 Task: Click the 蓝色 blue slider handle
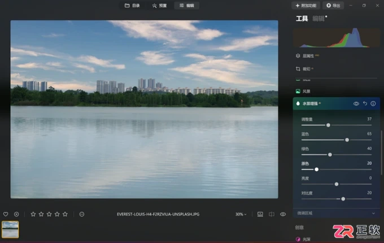pyautogui.click(x=347, y=140)
